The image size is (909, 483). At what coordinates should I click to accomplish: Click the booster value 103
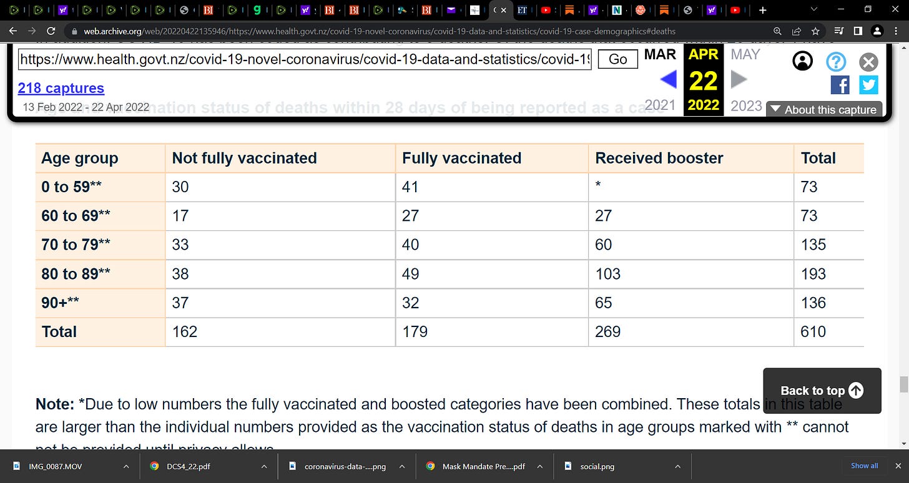pyautogui.click(x=607, y=274)
